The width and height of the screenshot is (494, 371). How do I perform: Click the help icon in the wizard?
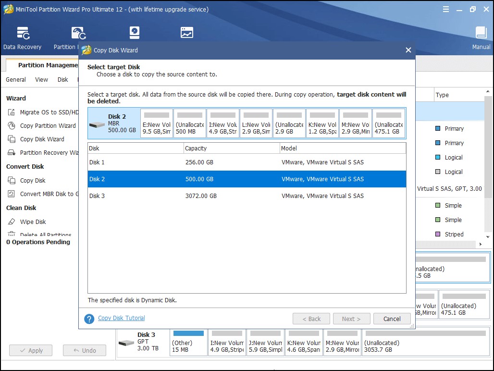[89, 319]
